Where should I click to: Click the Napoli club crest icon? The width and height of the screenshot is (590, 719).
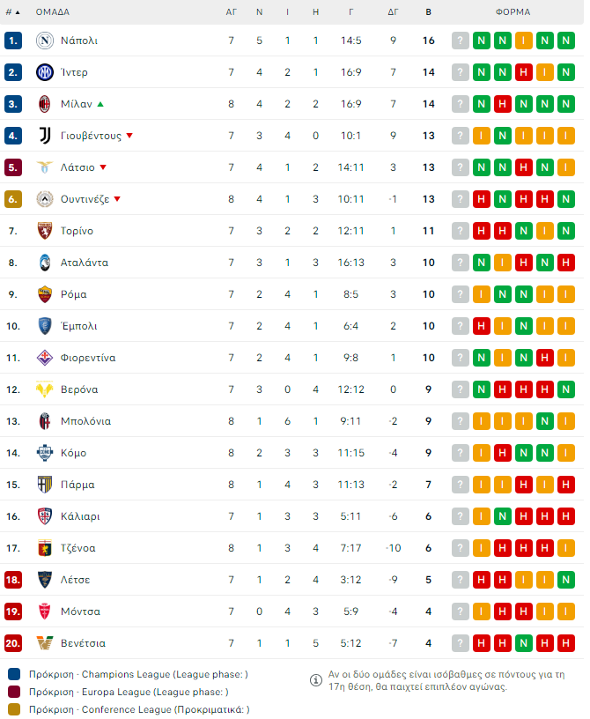44,41
